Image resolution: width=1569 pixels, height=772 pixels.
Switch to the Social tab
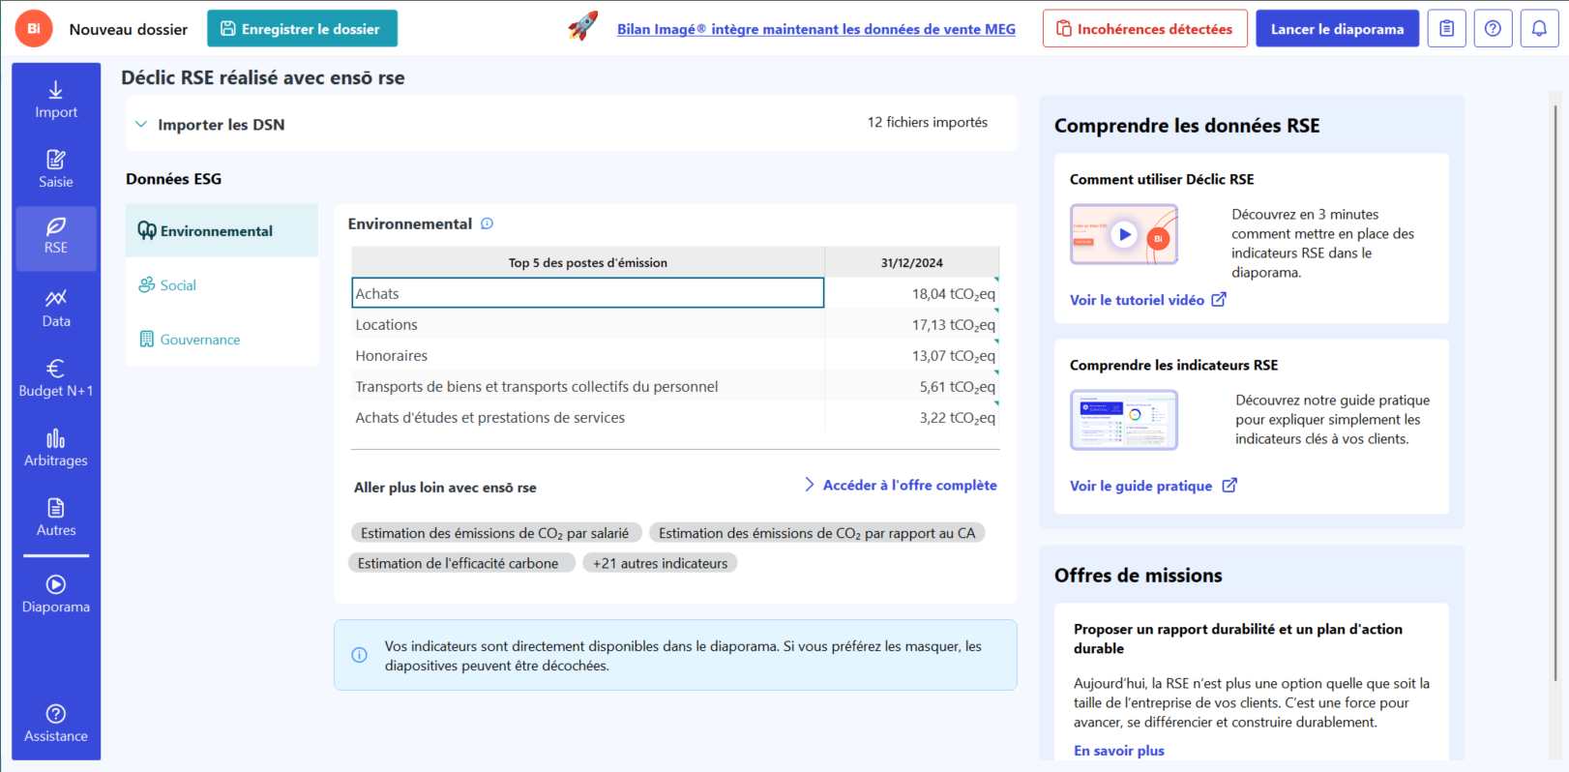pyautogui.click(x=222, y=284)
